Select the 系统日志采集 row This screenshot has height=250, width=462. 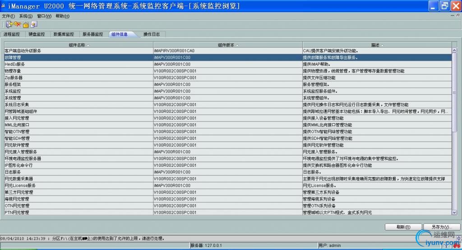pos(228,105)
